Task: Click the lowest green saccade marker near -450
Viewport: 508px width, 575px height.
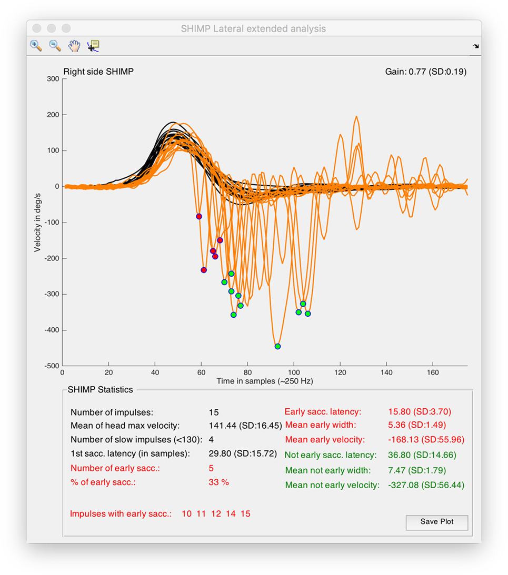Action: (278, 346)
